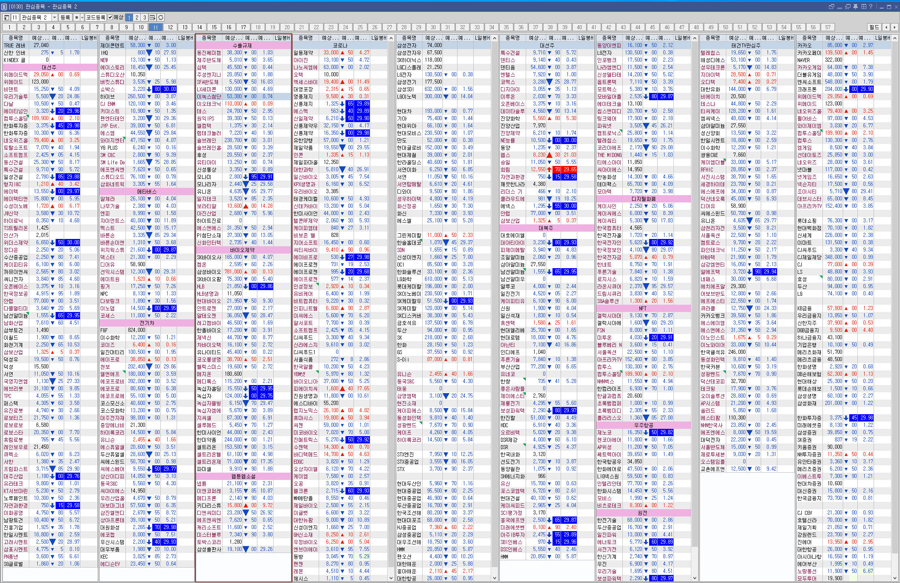This screenshot has height=583, width=900.
Task: Select the 이녹스첨단 highlighted row
Action: (x=243, y=97)
